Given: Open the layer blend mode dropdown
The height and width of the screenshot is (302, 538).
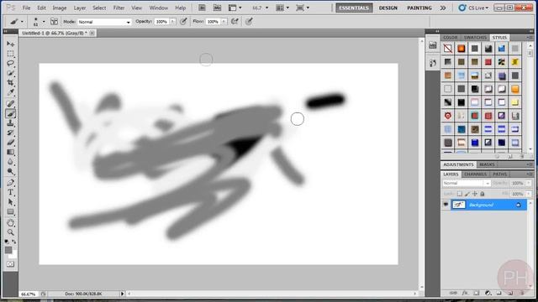Looking at the screenshot, I should click(x=467, y=183).
